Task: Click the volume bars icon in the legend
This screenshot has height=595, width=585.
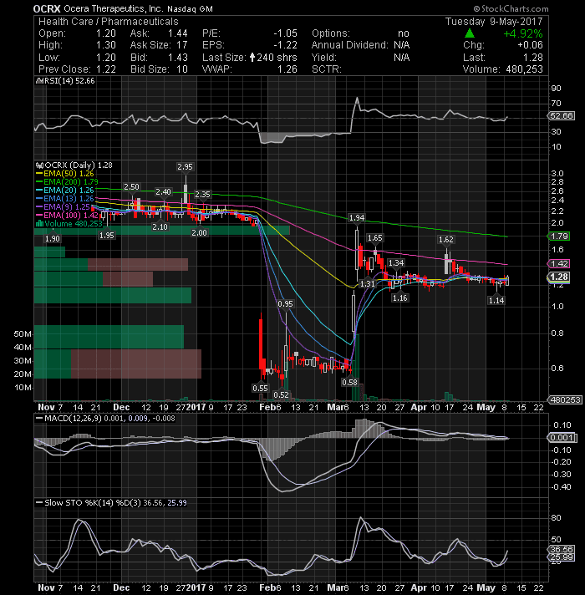Action: (x=39, y=223)
